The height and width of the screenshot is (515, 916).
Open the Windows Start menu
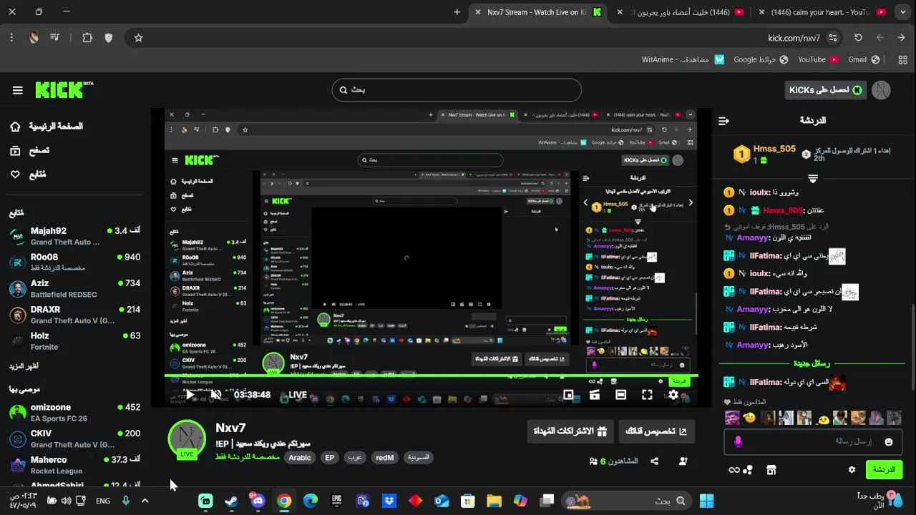707,501
